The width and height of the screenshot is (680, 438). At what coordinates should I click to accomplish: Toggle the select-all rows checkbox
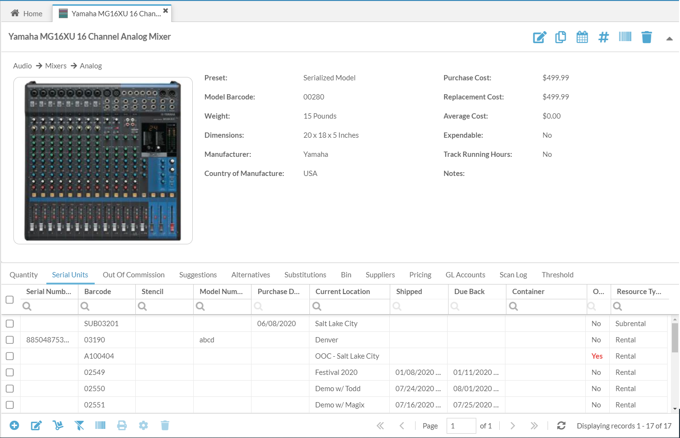pyautogui.click(x=10, y=300)
